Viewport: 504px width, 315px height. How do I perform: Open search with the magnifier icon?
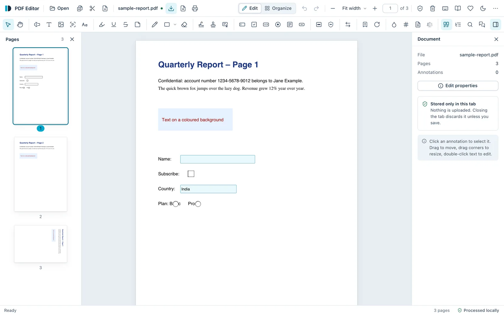click(470, 25)
